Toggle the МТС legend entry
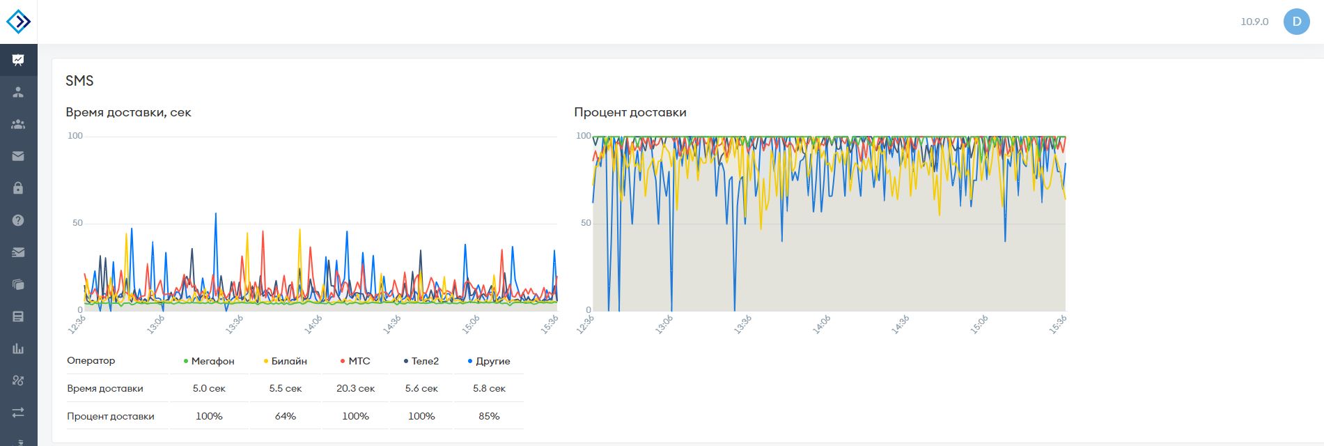 [x=355, y=361]
